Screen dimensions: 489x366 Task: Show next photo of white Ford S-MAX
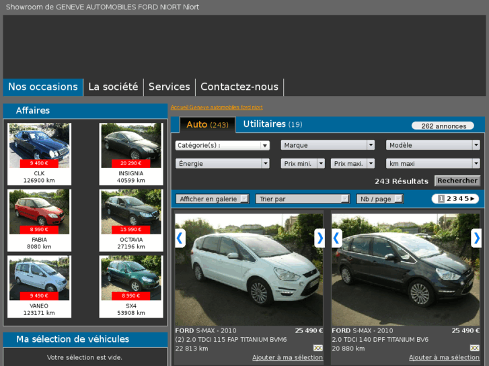tap(319, 238)
